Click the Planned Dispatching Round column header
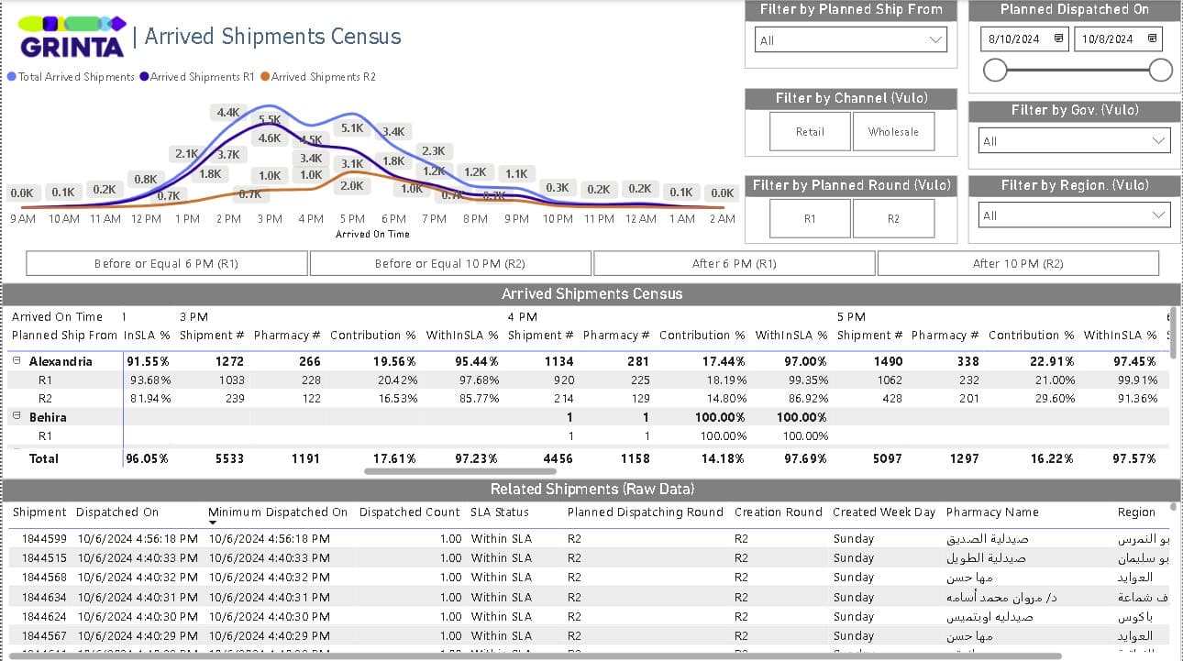Image resolution: width=1183 pixels, height=661 pixels. [645, 512]
